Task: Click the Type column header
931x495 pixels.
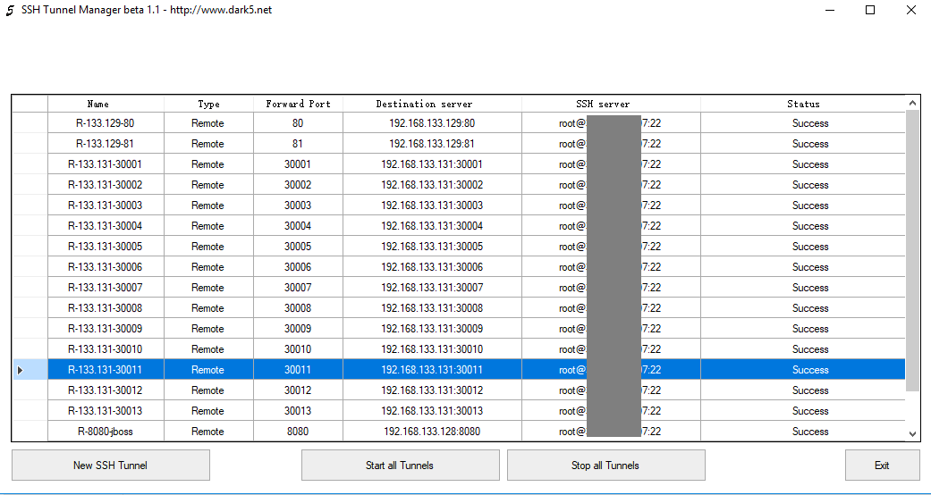Action: (x=209, y=104)
